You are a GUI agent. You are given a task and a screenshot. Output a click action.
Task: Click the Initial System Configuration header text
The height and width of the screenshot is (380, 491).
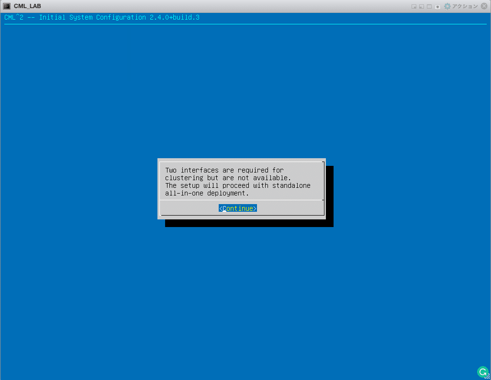click(102, 18)
